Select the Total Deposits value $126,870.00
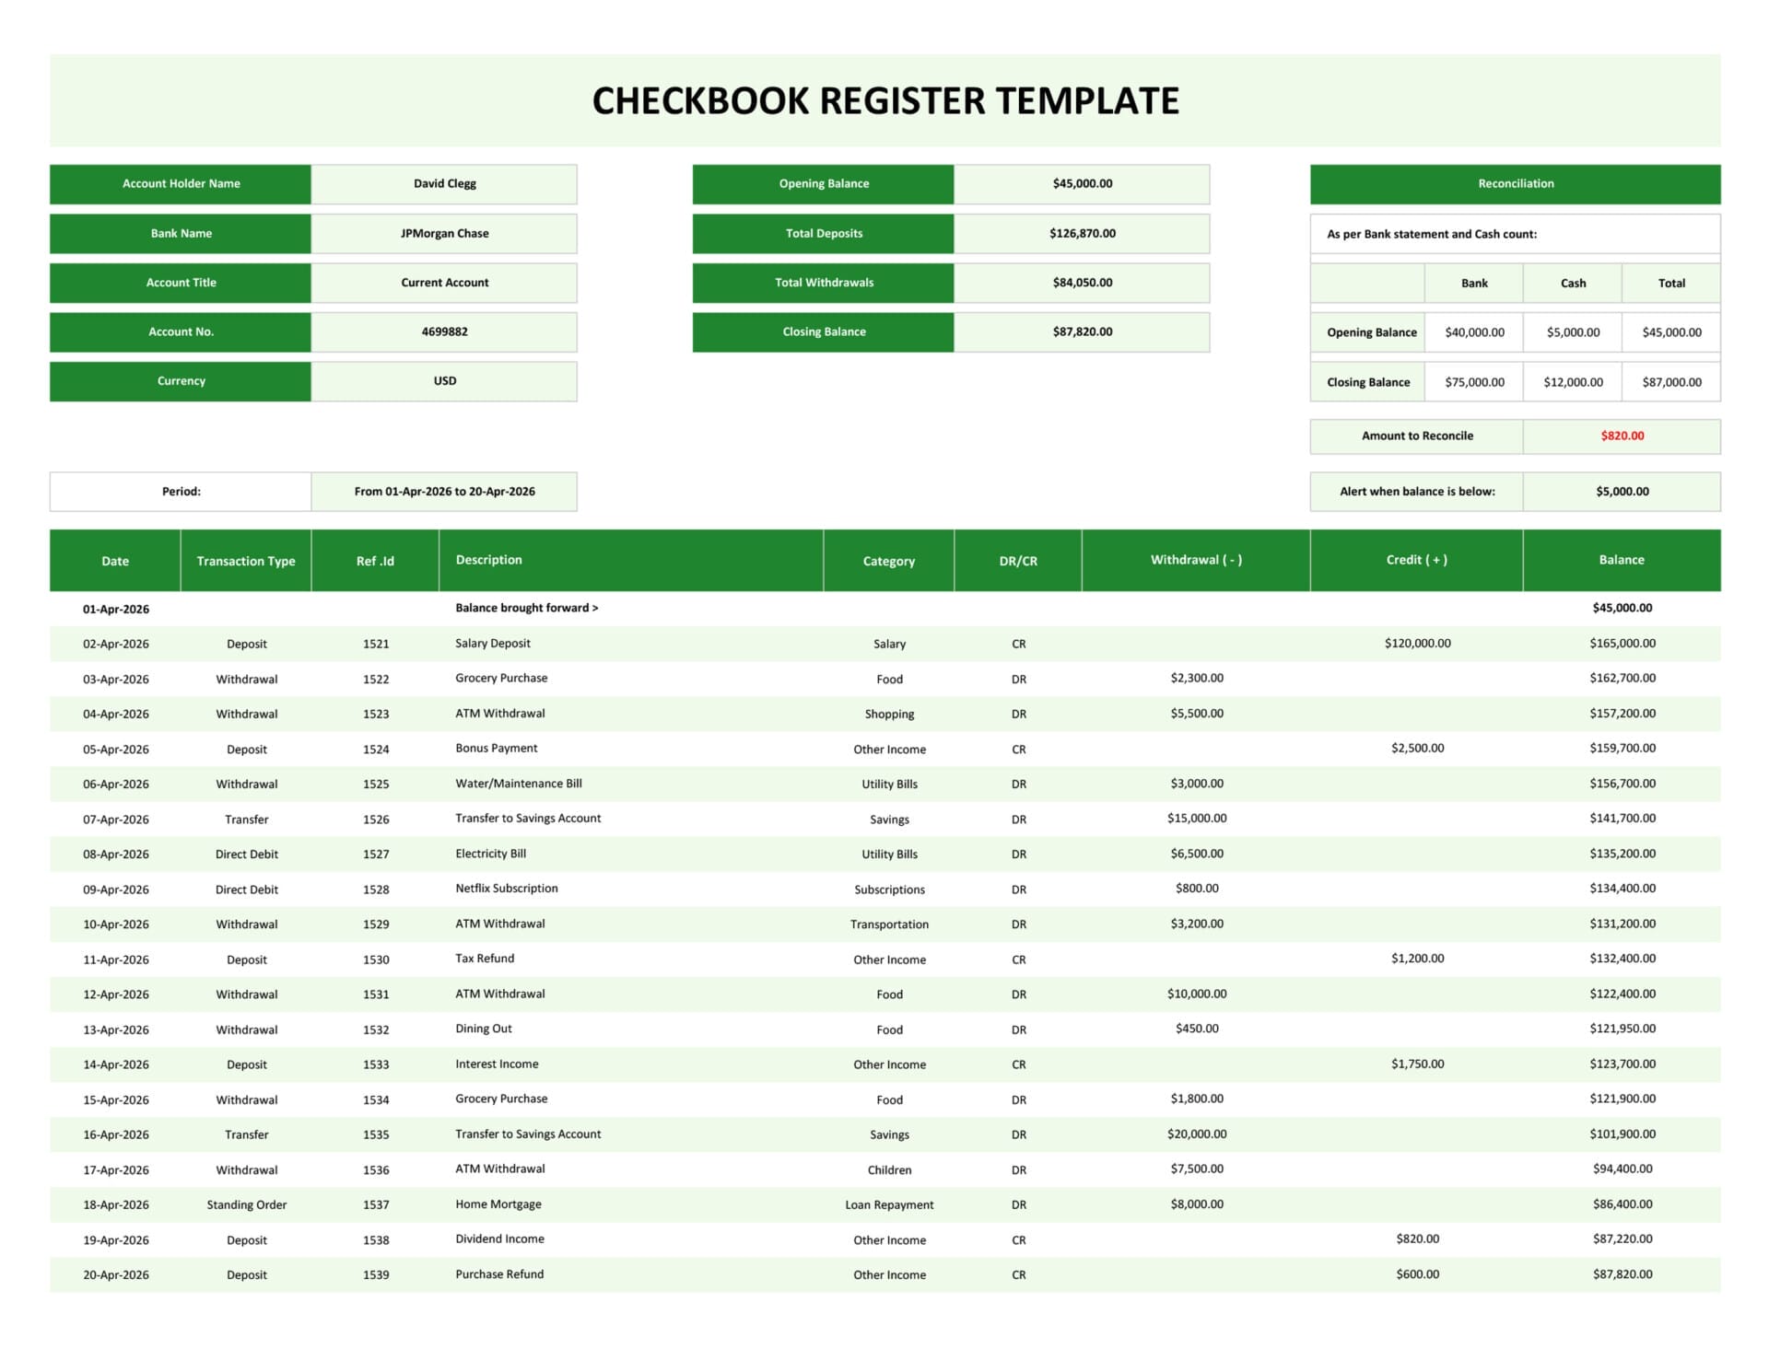This screenshot has width=1769, height=1349. (1081, 233)
